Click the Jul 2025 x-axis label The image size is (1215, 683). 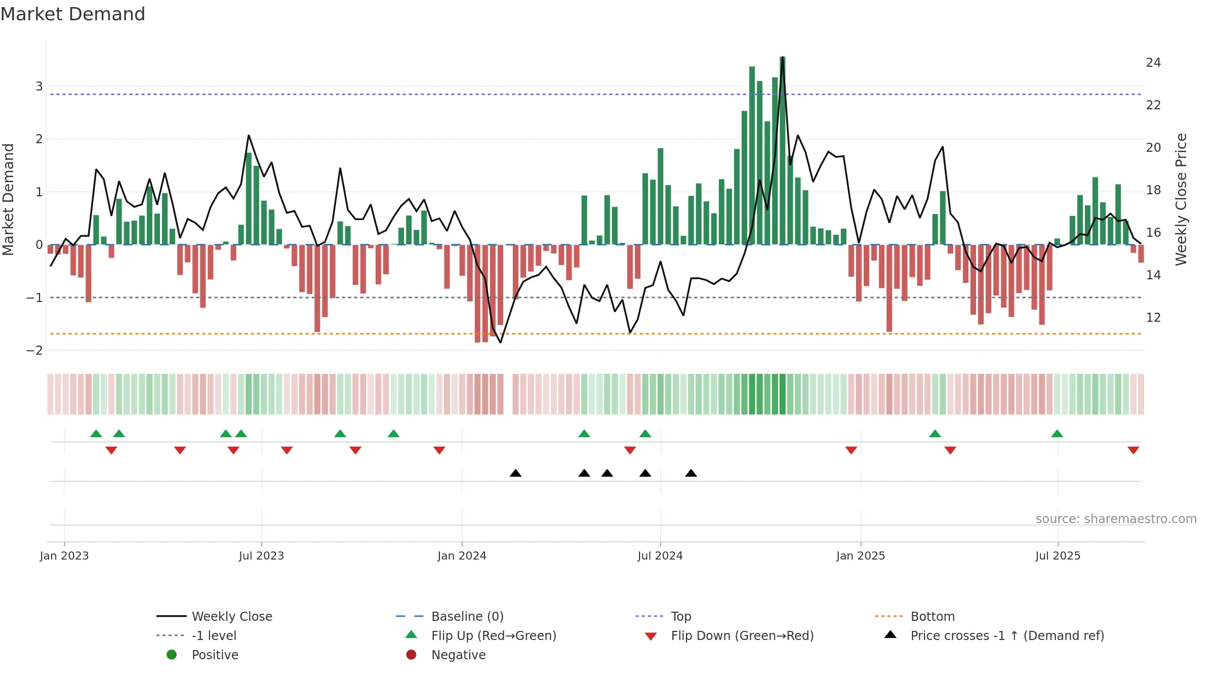coord(1058,556)
